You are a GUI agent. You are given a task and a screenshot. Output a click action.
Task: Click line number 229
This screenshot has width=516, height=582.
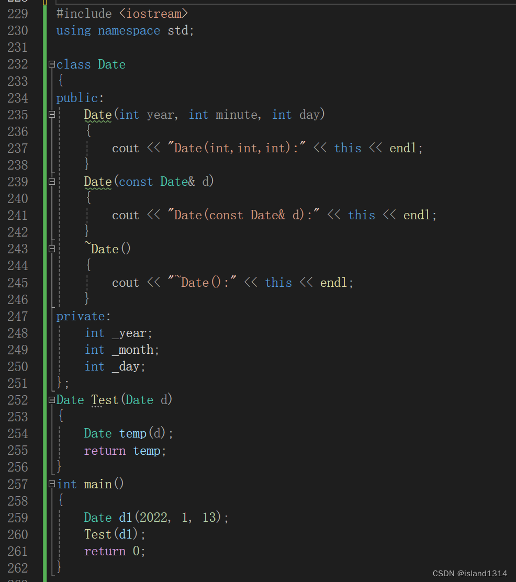(18, 14)
